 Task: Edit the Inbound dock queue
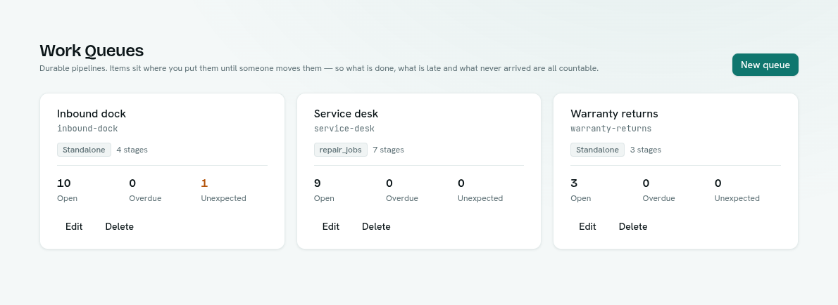point(74,226)
